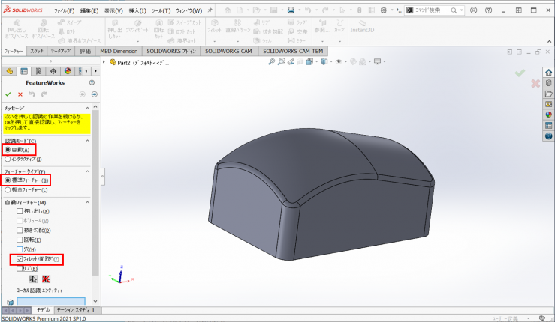Click the green confirmation checkmark in viewport corner

pyautogui.click(x=520, y=73)
